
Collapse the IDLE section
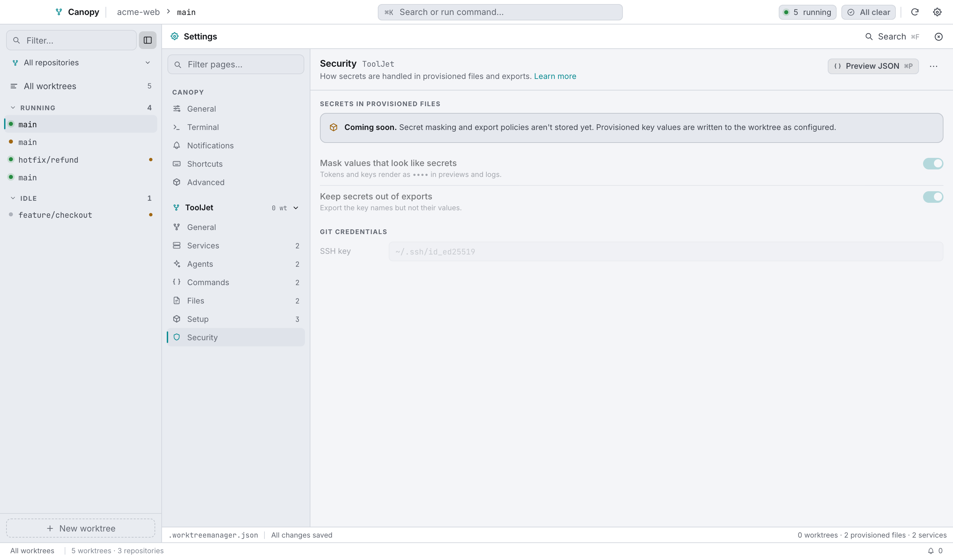13,198
